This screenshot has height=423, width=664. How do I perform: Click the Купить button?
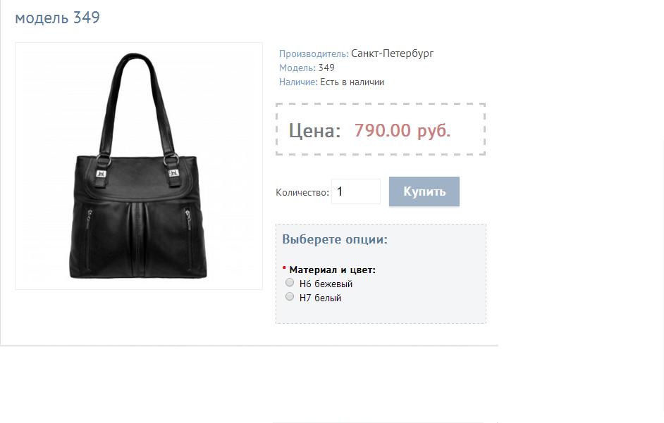424,191
